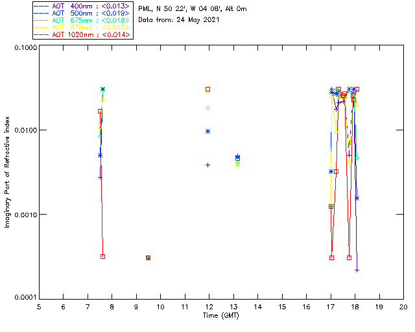Click the purple plus marker near time 12
415x332 pixels.
207,165
